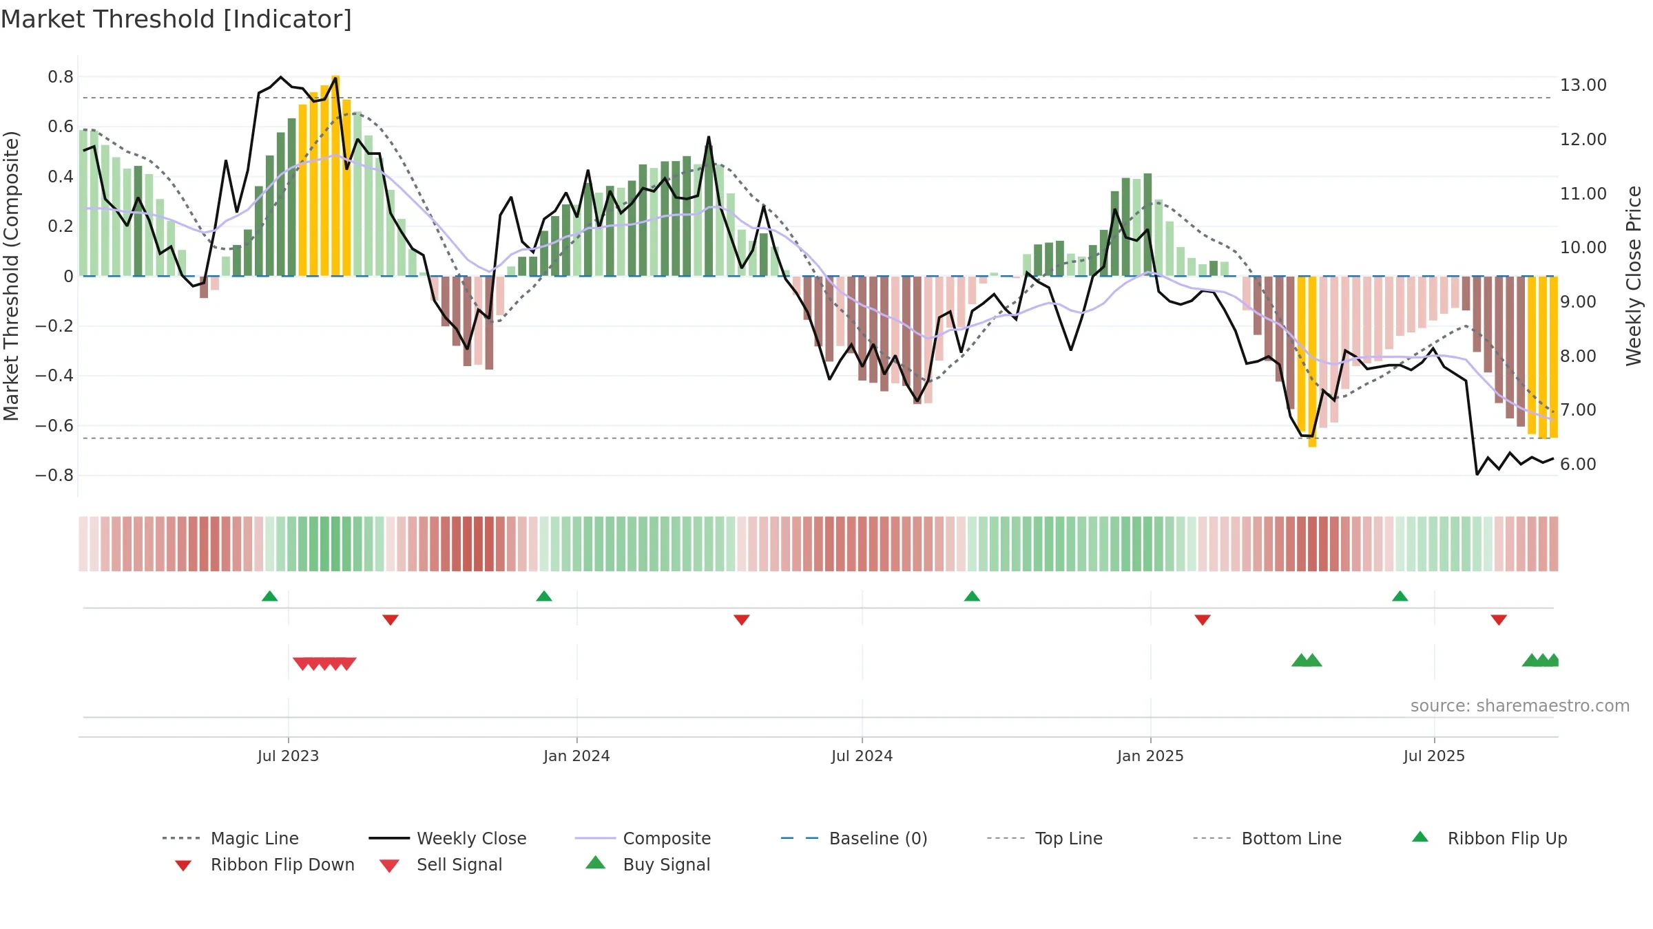Click the 10.00 weekly close price tick
The width and height of the screenshot is (1653, 929).
[x=1583, y=248]
